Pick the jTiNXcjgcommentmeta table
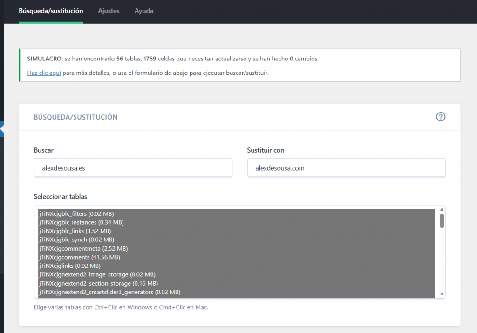This screenshot has width=477, height=333. point(83,248)
